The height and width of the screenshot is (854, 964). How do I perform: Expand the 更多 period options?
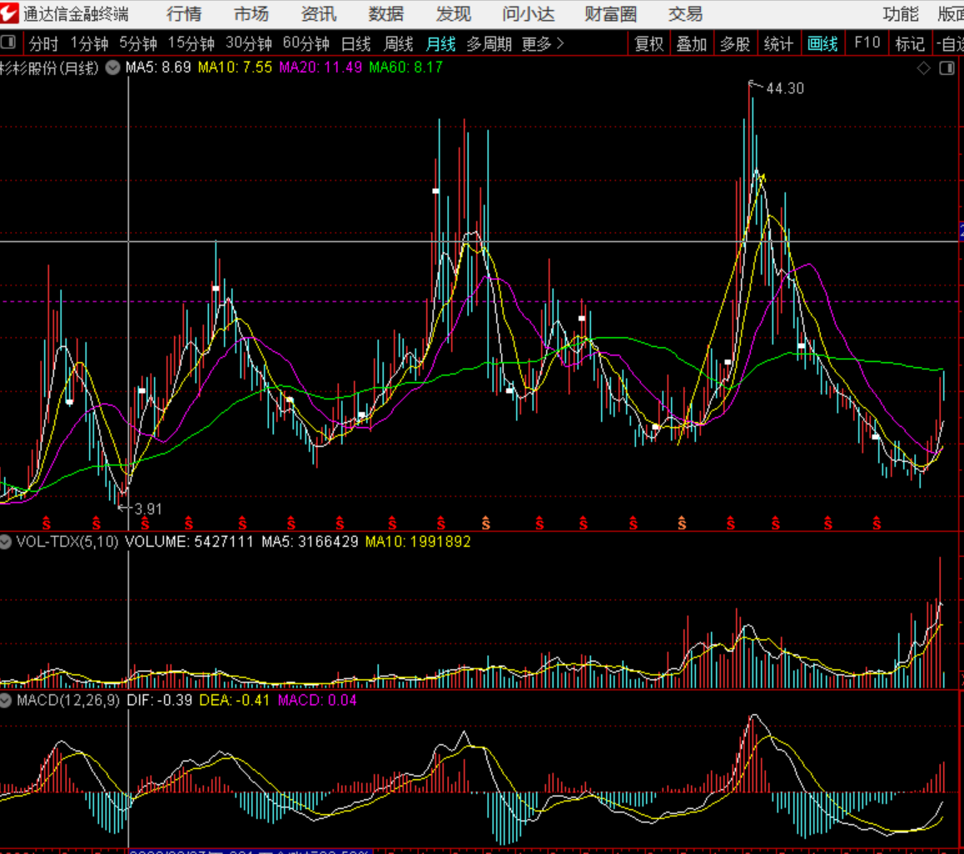[542, 43]
